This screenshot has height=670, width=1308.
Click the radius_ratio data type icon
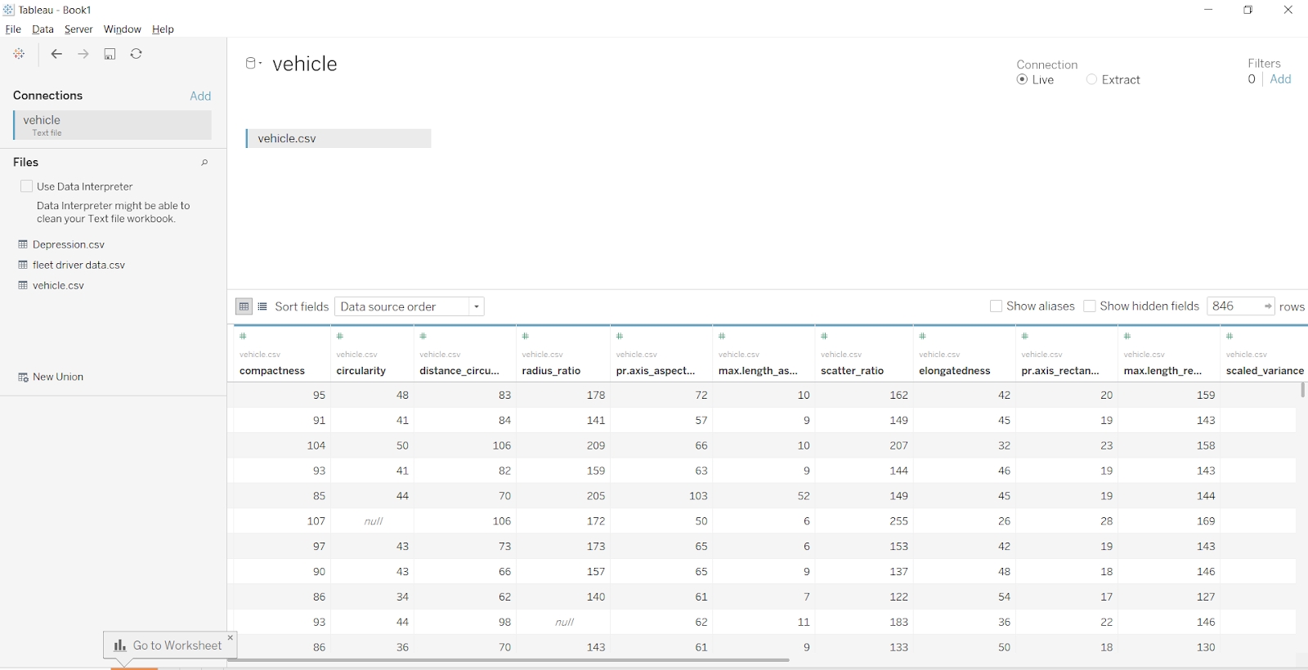pyautogui.click(x=526, y=336)
